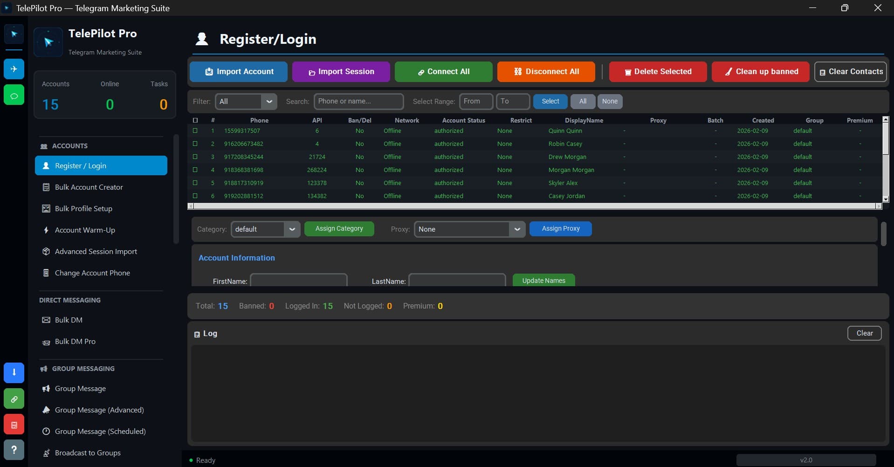This screenshot has height=467, width=894.
Task: Click the TelePilot Pro logo icon
Action: click(x=48, y=42)
